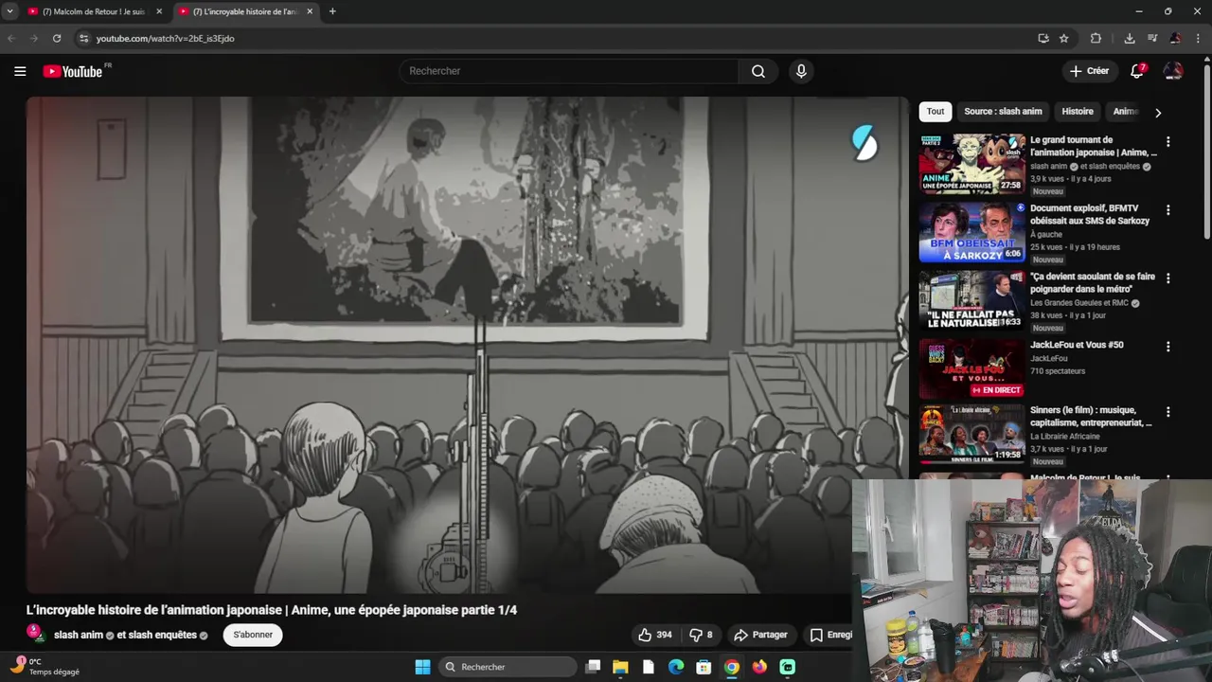This screenshot has height=682, width=1212.
Task: View site information icon in address bar
Action: pyautogui.click(x=83, y=38)
